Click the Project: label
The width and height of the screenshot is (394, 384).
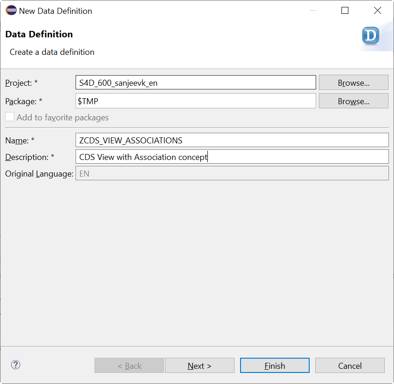pyautogui.click(x=21, y=83)
